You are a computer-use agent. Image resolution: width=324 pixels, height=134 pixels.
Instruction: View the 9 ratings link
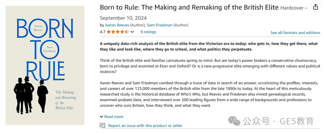[x=148, y=32]
